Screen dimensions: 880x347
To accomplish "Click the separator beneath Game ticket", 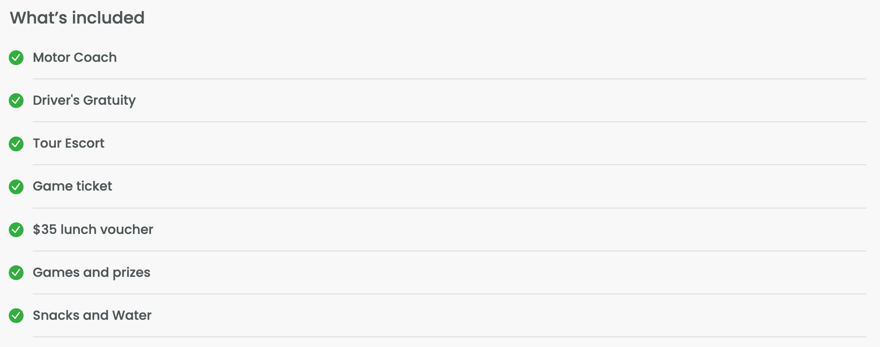I will click(x=449, y=208).
